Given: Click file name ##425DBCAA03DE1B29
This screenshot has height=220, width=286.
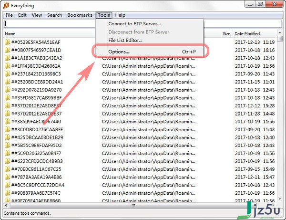Looking at the screenshot, I should click(x=37, y=137).
